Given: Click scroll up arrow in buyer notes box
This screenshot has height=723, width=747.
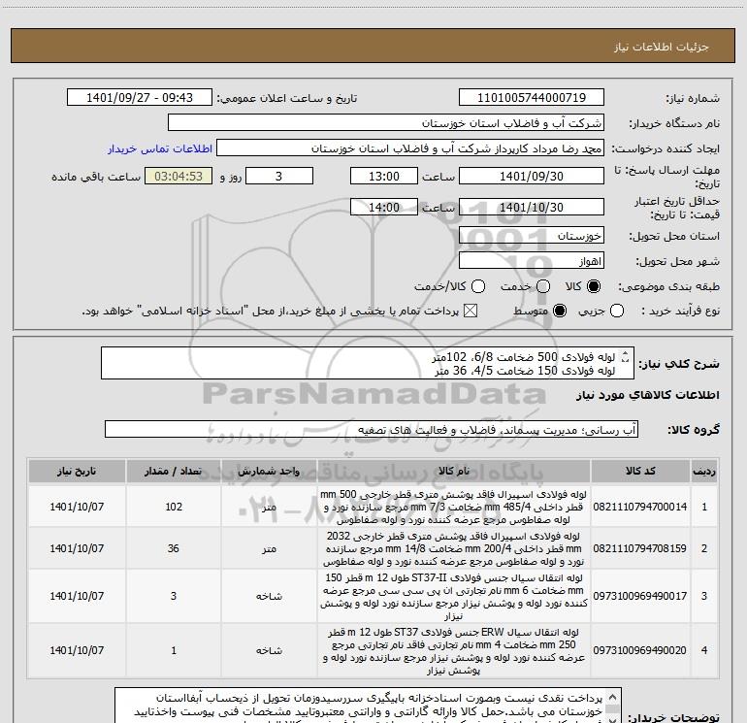Looking at the screenshot, I should (613, 696).
